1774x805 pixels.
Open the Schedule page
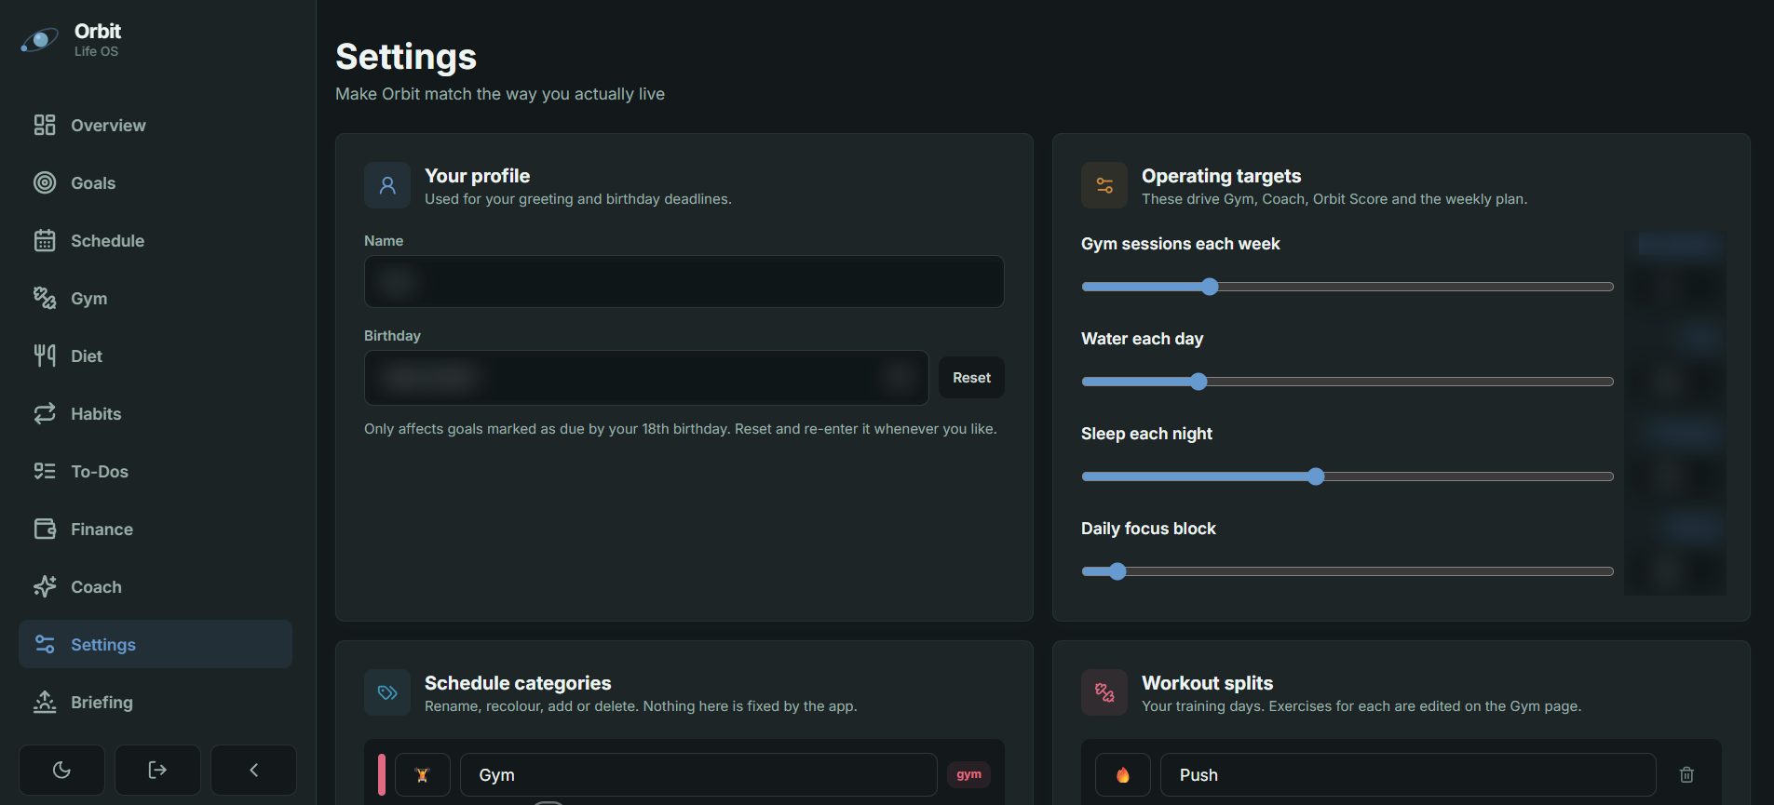156,241
